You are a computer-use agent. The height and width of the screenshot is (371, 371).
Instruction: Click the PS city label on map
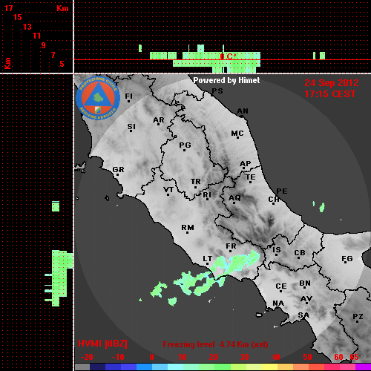217,91
